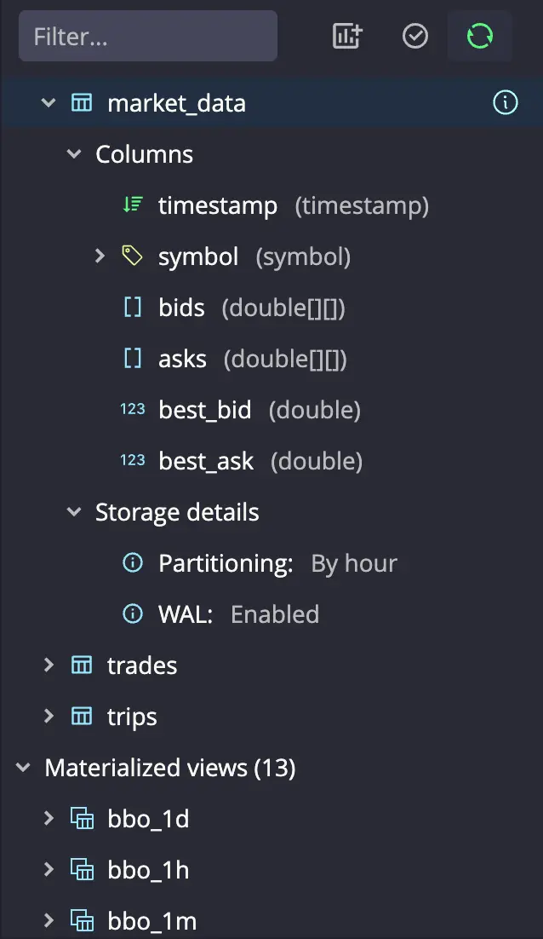543x939 pixels.
Task: Click the table icon next to trades
Action: [x=81, y=665]
